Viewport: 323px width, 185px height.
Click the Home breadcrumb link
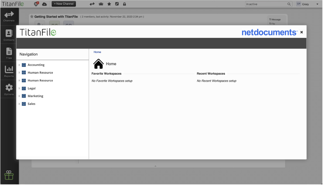tap(97, 52)
